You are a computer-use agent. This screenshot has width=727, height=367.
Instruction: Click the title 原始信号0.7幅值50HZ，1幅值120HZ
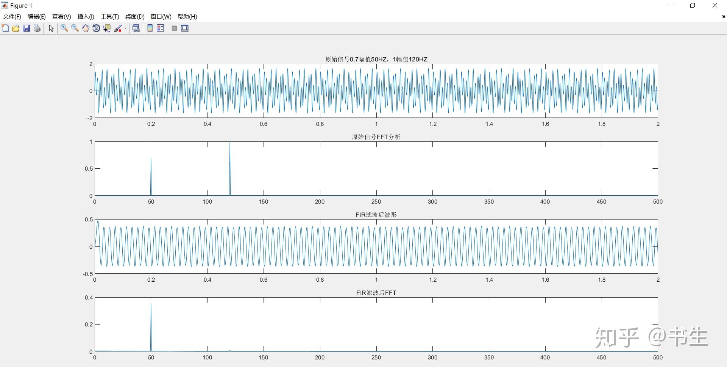click(376, 59)
